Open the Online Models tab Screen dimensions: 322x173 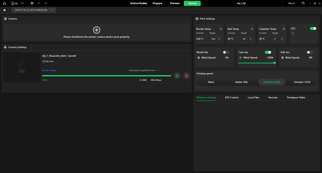(139, 3)
